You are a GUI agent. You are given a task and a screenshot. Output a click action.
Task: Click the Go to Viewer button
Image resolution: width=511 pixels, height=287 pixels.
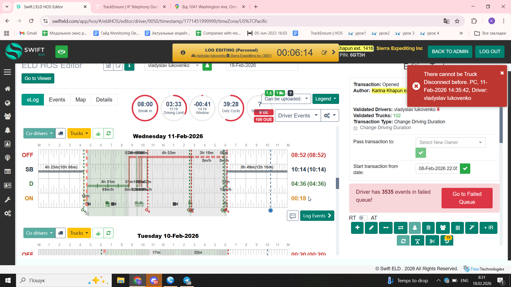coord(38,78)
